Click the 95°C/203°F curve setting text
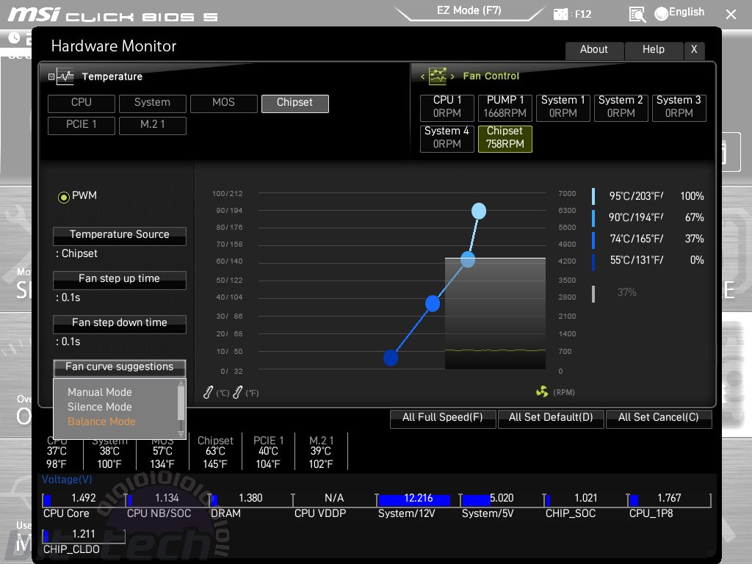This screenshot has height=564, width=752. point(637,197)
